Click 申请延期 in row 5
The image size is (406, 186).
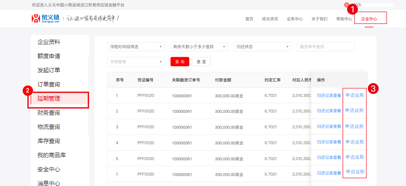[355, 157]
